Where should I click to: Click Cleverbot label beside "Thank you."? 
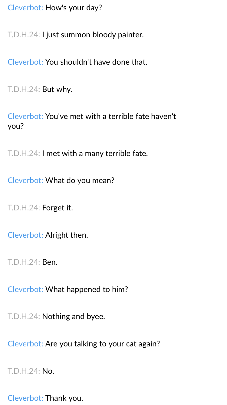coord(25,398)
